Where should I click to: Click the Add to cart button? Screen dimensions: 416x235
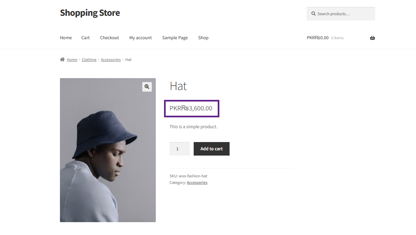click(x=211, y=149)
